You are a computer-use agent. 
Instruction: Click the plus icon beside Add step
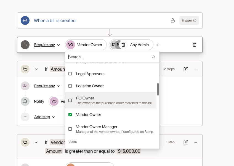tap(25, 117)
